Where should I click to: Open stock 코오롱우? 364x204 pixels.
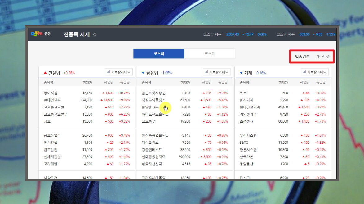point(148,121)
